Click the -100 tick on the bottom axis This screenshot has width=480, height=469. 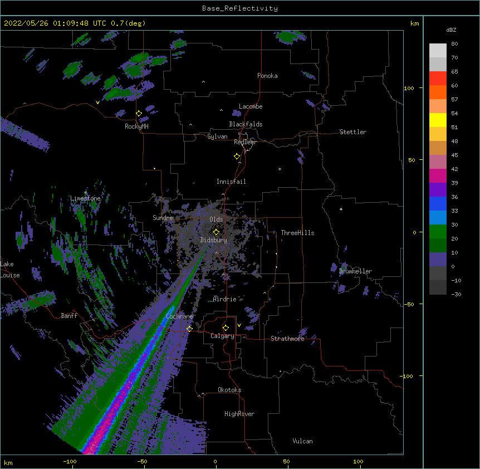70,462
